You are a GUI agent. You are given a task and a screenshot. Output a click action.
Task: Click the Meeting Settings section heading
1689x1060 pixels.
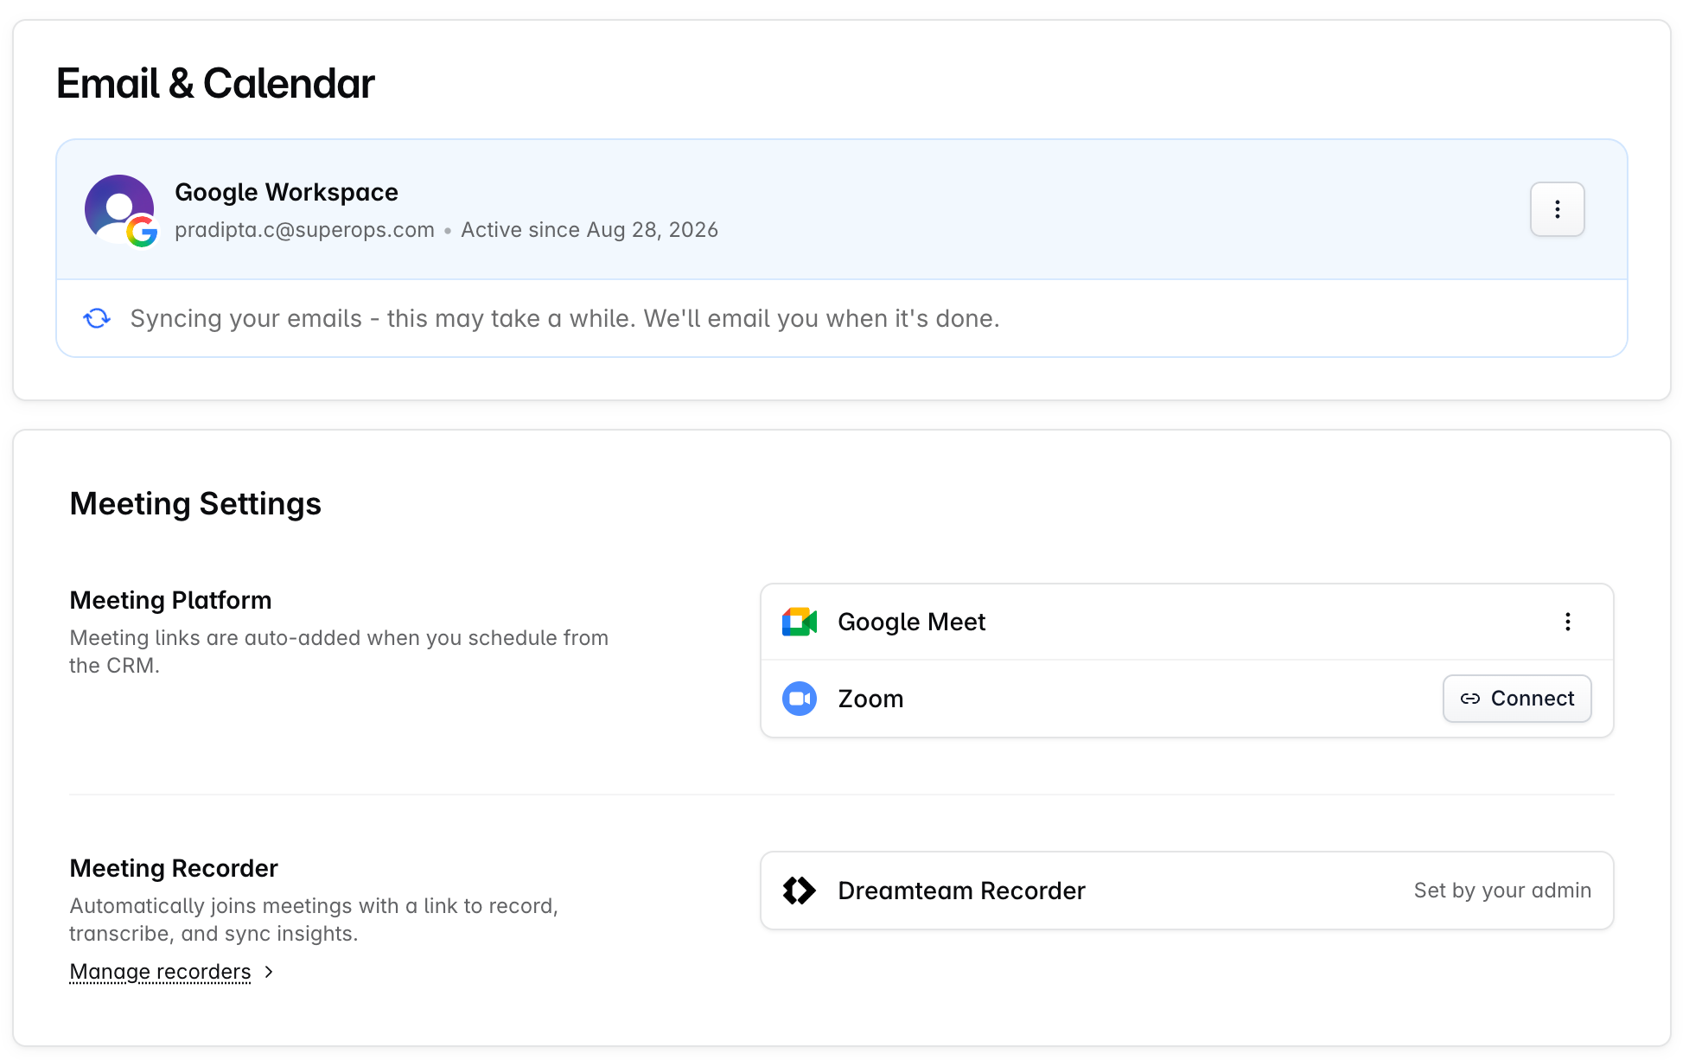195,504
